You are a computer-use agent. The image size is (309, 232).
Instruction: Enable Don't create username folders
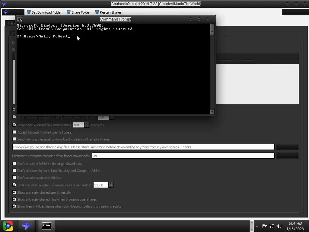click(14, 177)
